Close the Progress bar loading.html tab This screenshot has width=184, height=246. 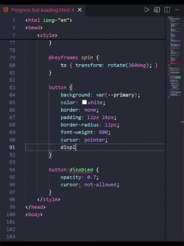[80, 10]
